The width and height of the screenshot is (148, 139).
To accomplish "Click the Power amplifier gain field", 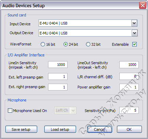I will (x=129, y=87).
